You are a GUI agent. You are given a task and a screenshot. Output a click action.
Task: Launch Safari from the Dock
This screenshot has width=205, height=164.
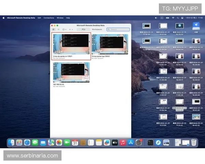27,142
